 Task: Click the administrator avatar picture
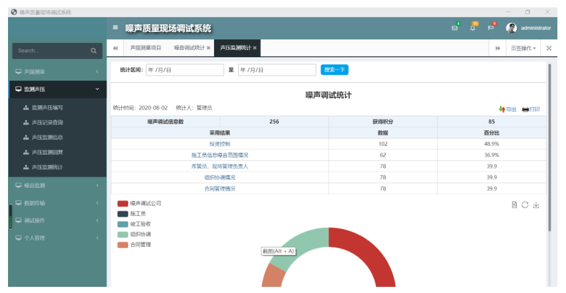[511, 28]
